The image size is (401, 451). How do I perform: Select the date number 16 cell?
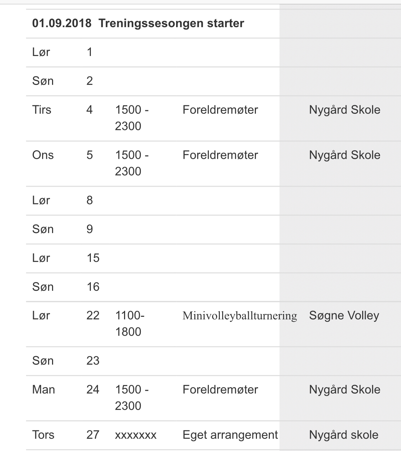(x=93, y=287)
